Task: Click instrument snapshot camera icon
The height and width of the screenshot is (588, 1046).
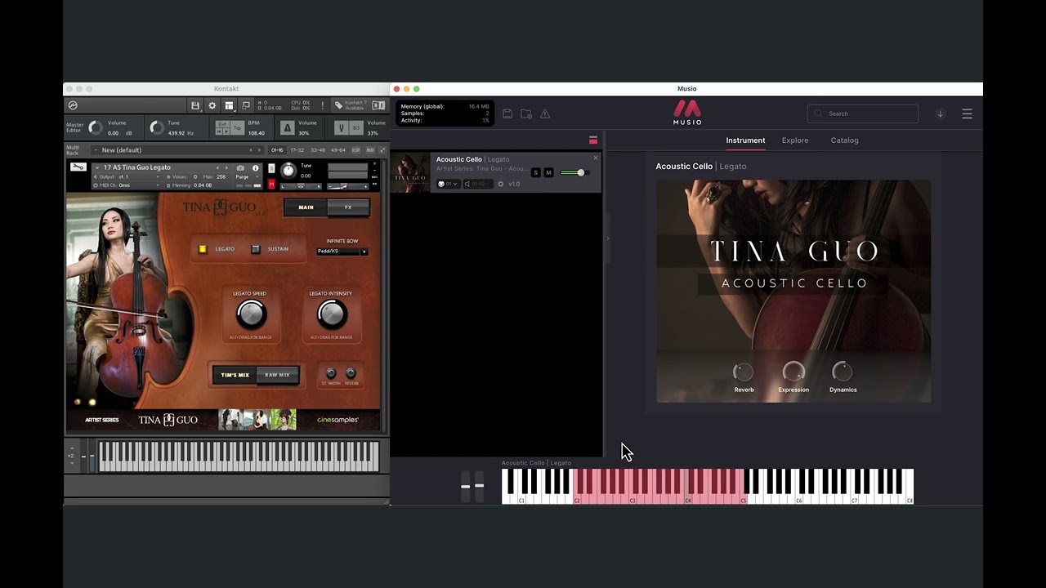Action: click(240, 167)
